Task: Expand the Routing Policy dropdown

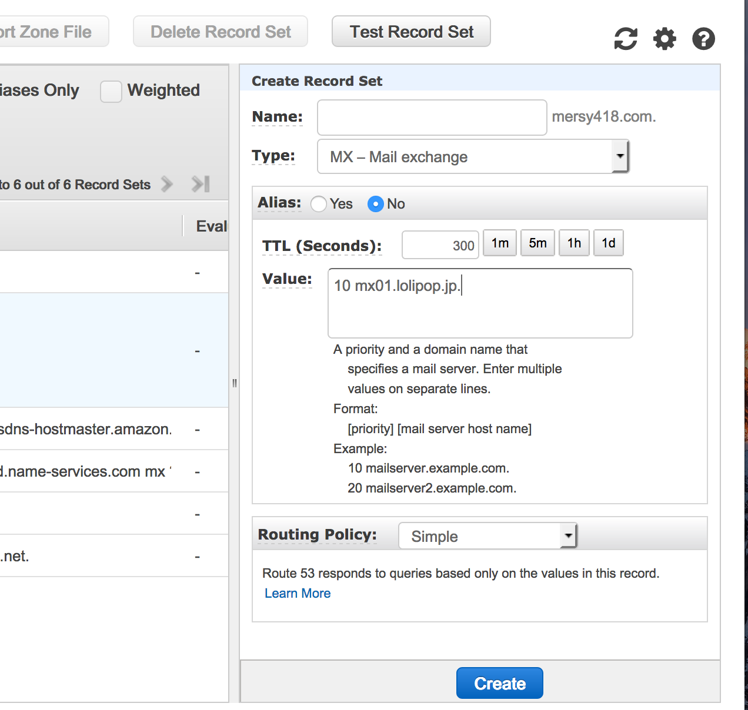Action: [487, 536]
